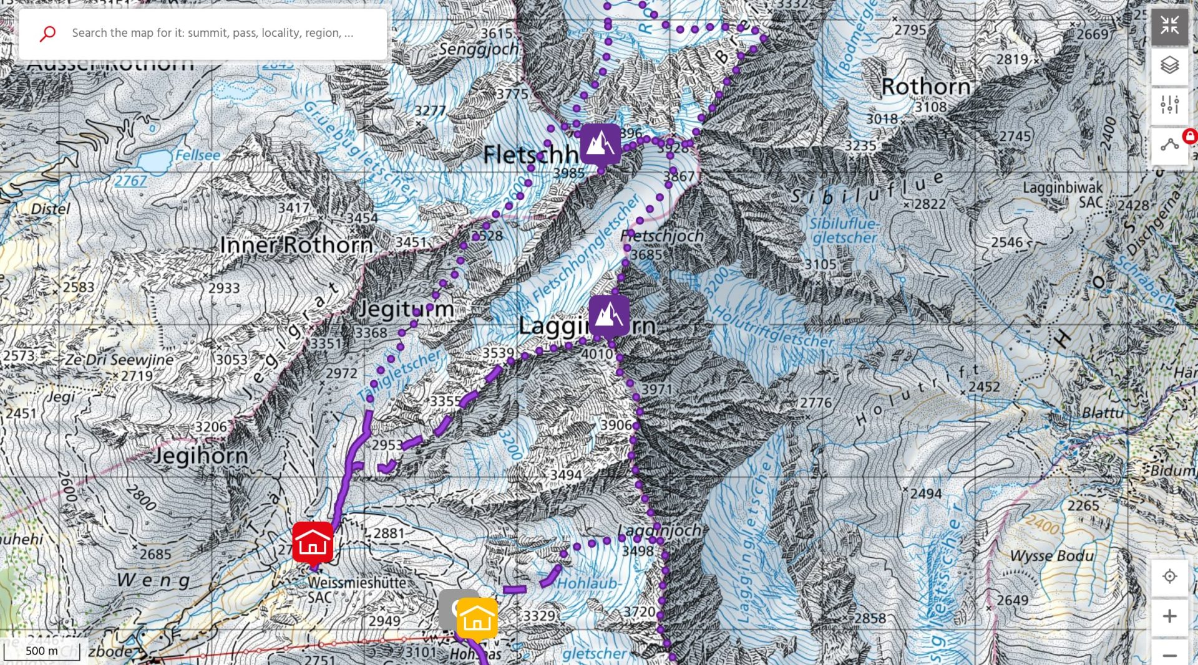Open the map layers stack icon

coord(1169,65)
